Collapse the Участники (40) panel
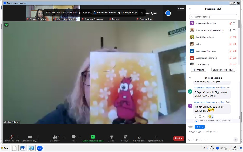 [190, 9]
